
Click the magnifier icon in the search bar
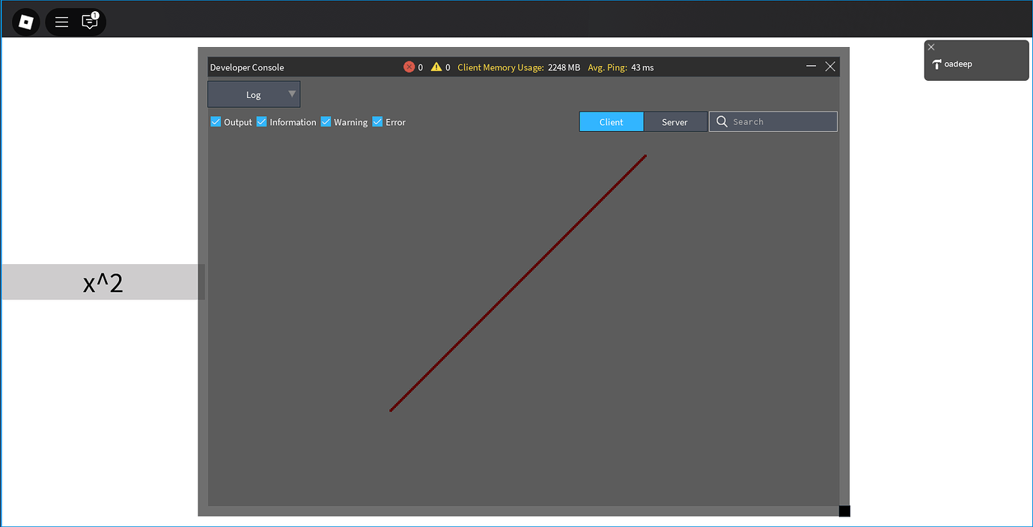point(721,121)
